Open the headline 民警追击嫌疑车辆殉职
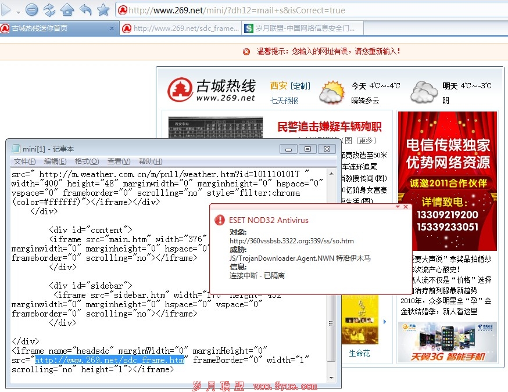The height and width of the screenshot is (392, 508). 330,127
